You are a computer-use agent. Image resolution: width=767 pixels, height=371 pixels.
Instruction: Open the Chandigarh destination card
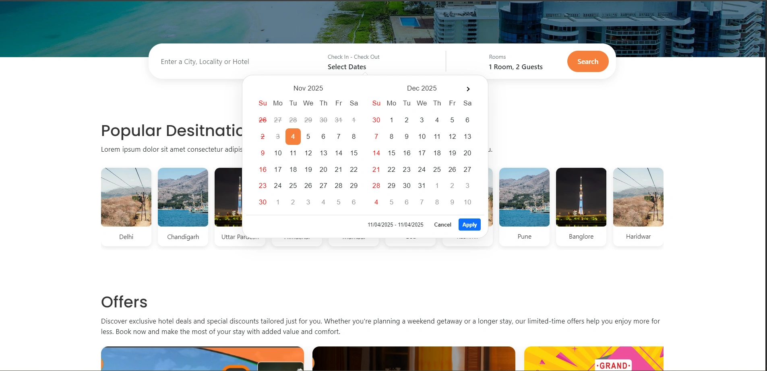coord(183,205)
